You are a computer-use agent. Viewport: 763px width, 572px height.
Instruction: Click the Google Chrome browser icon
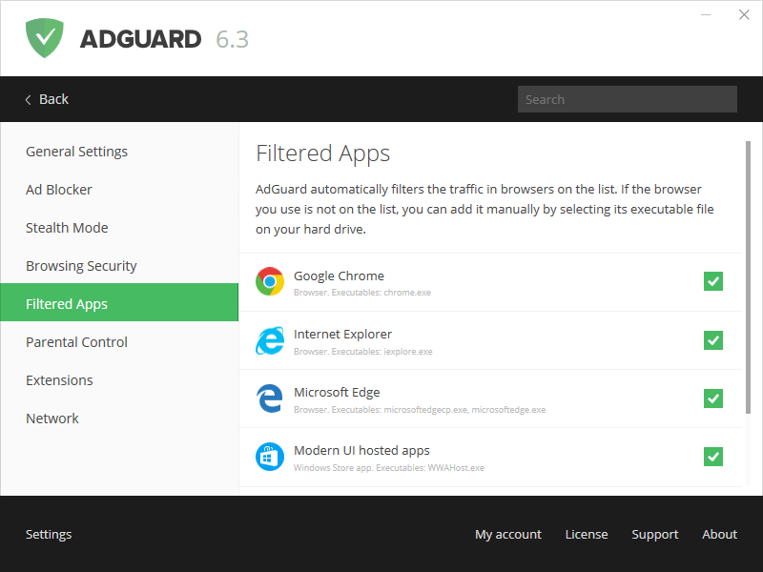coord(270,282)
